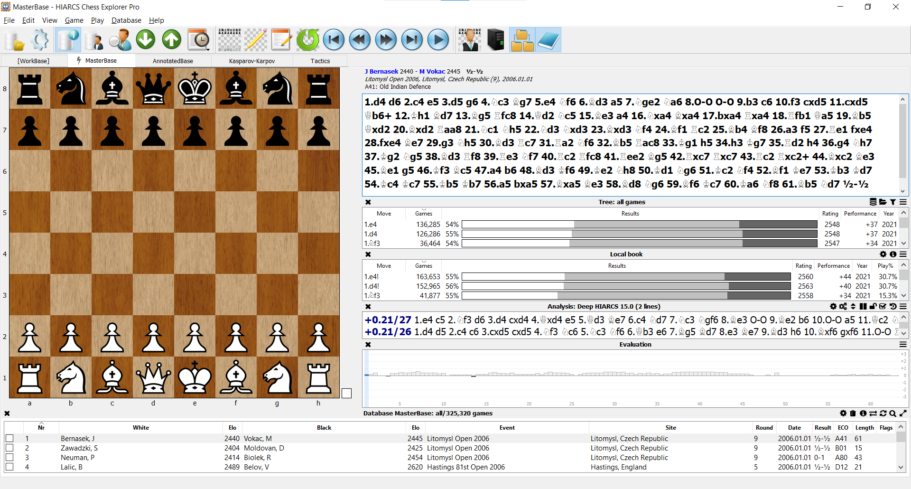
Task: Click the black engine server tower icon
Action: tap(495, 40)
